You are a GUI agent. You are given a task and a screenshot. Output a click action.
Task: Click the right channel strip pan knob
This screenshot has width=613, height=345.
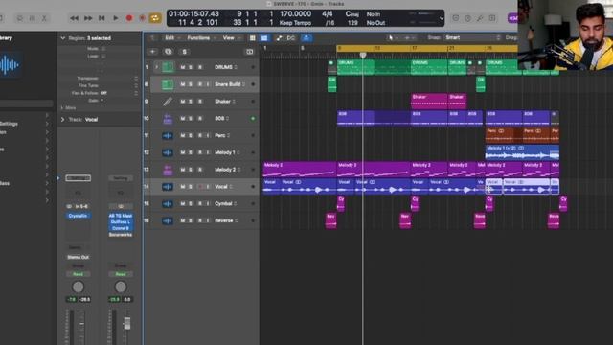click(x=121, y=287)
